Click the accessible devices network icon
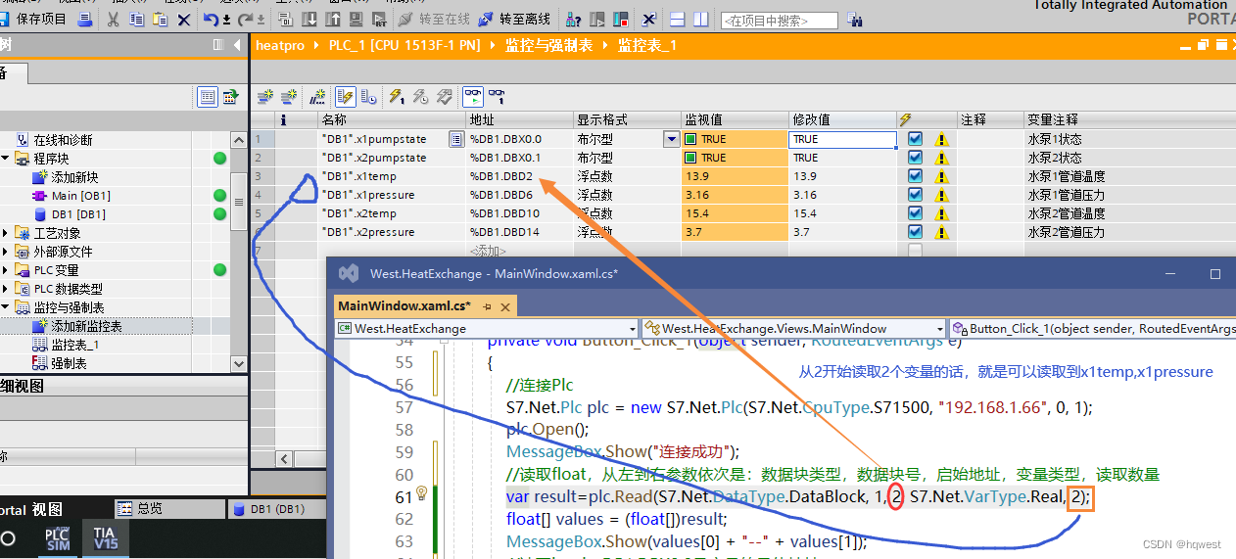The image size is (1236, 559). pyautogui.click(x=574, y=20)
